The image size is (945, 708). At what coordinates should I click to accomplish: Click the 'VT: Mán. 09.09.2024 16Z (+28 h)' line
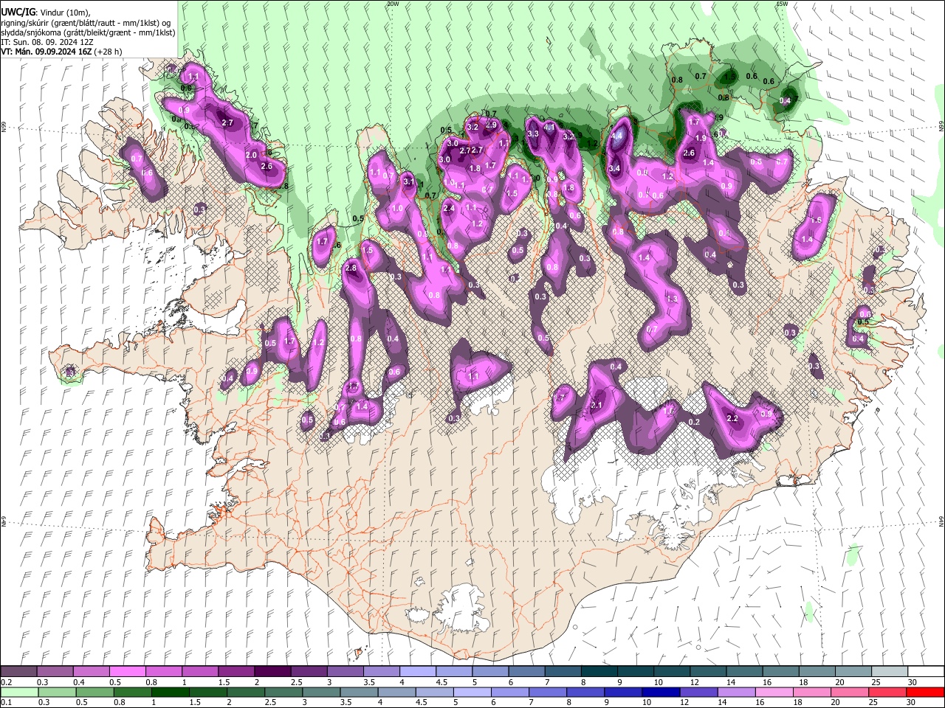[x=62, y=52]
